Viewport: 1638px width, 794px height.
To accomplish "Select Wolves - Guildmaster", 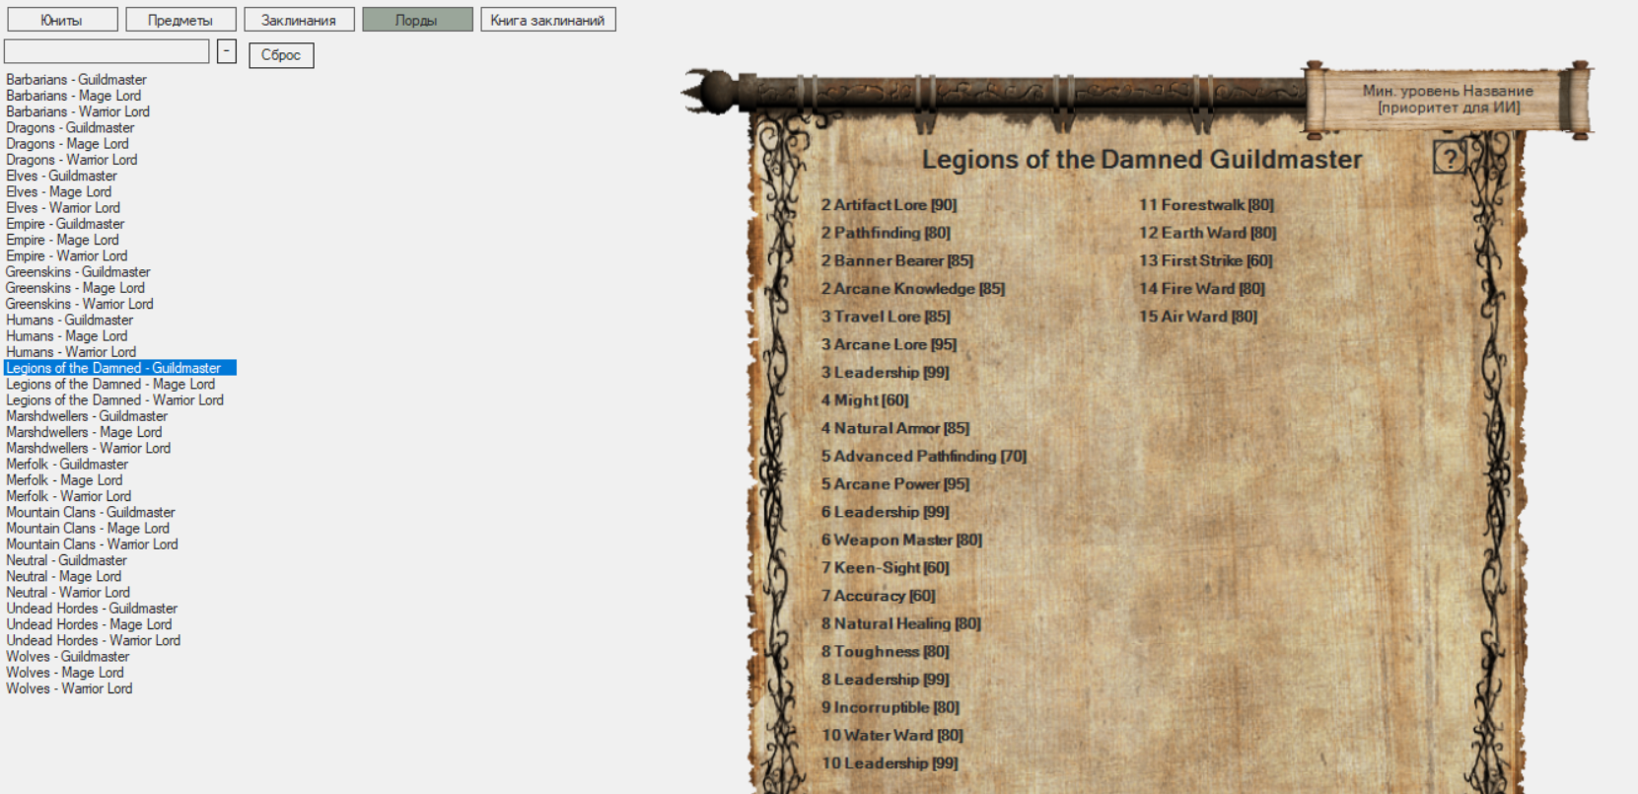I will pyautogui.click(x=67, y=657).
